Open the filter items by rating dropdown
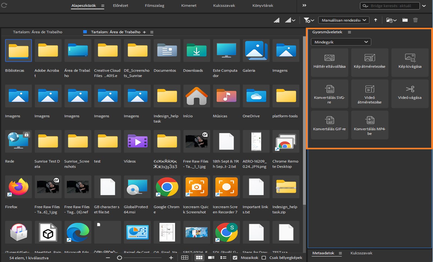 309,20
